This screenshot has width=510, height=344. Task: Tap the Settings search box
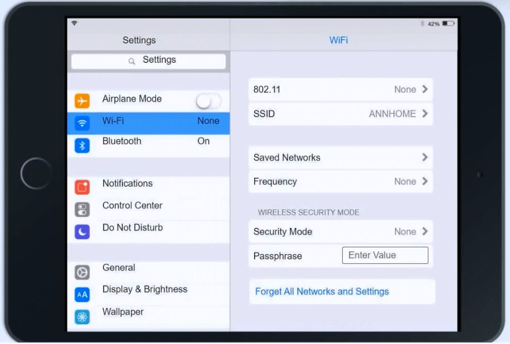148,61
